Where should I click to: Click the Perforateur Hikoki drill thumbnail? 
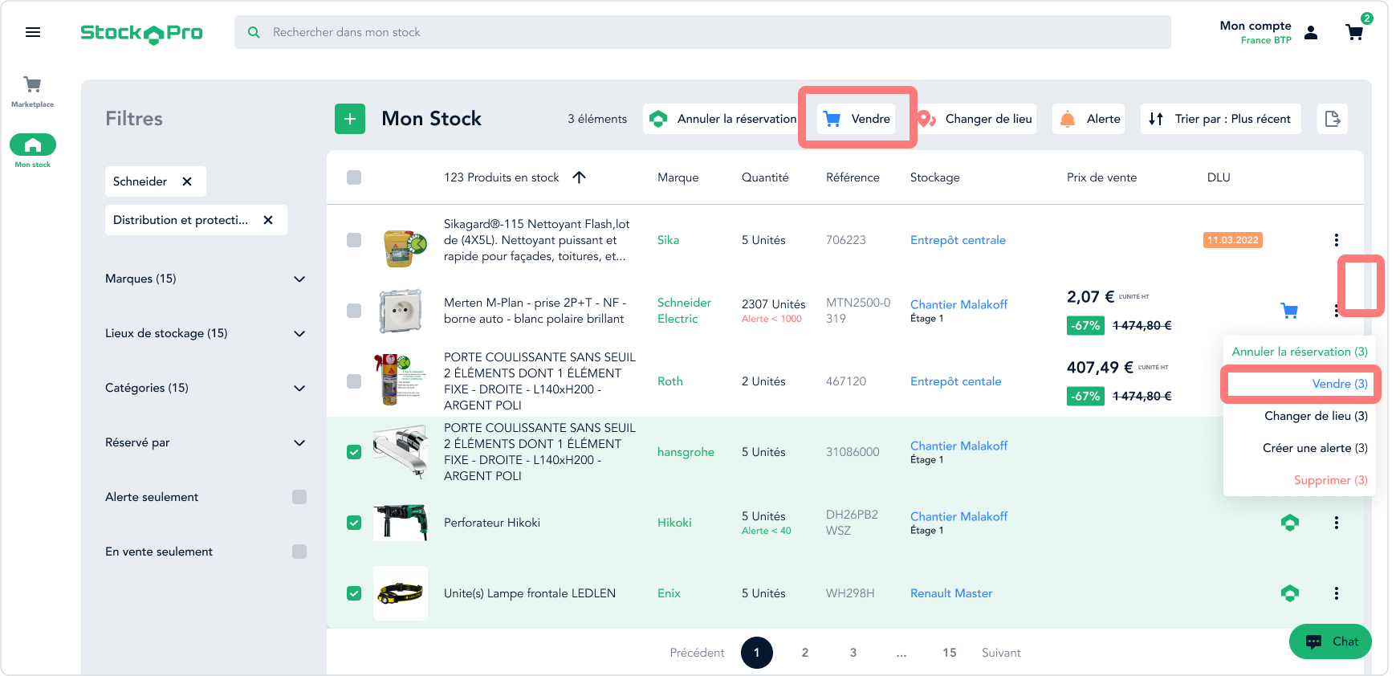click(x=401, y=523)
